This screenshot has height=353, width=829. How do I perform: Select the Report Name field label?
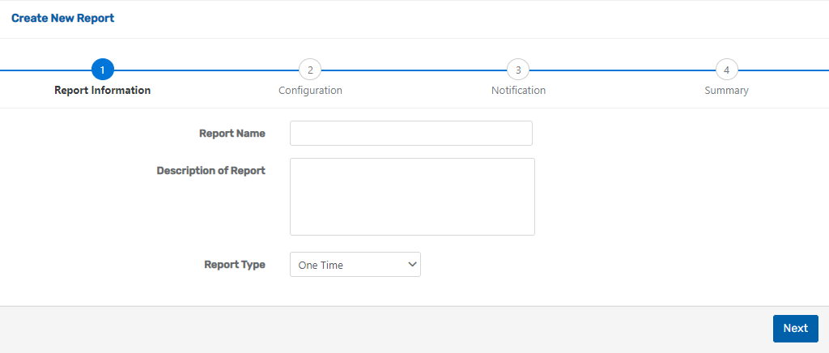tap(232, 134)
